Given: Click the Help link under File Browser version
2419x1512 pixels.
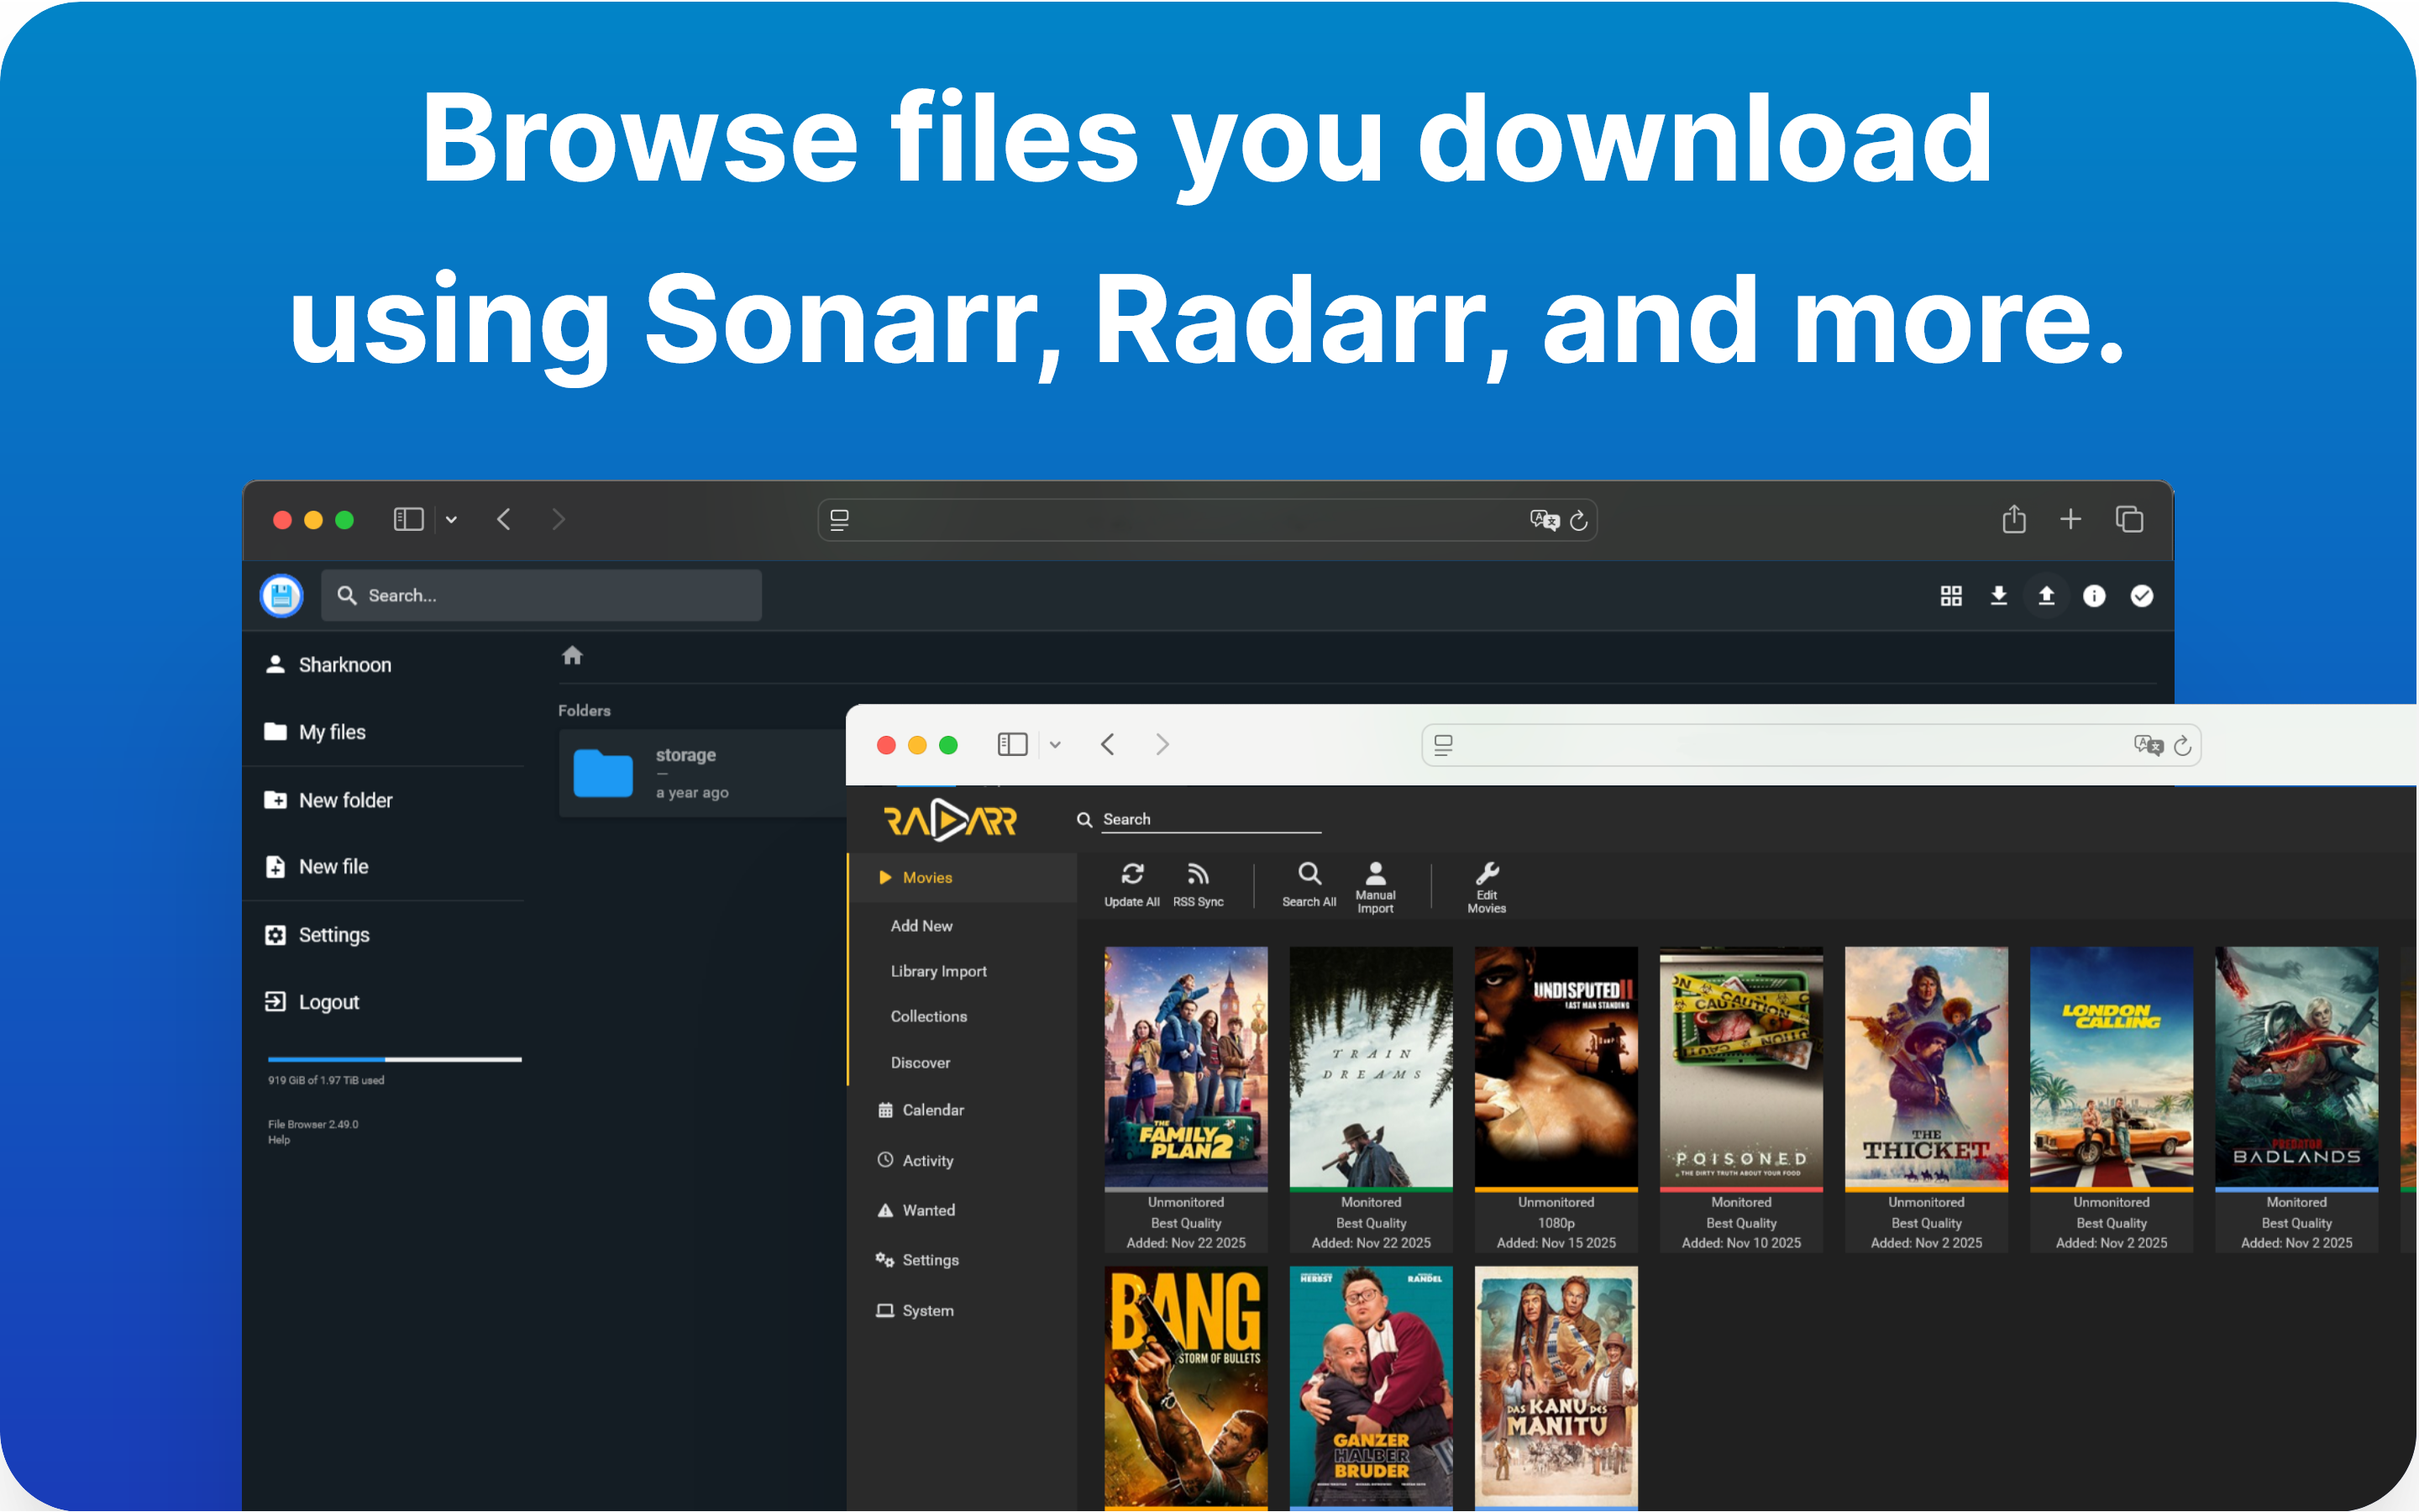Looking at the screenshot, I should 279,1140.
